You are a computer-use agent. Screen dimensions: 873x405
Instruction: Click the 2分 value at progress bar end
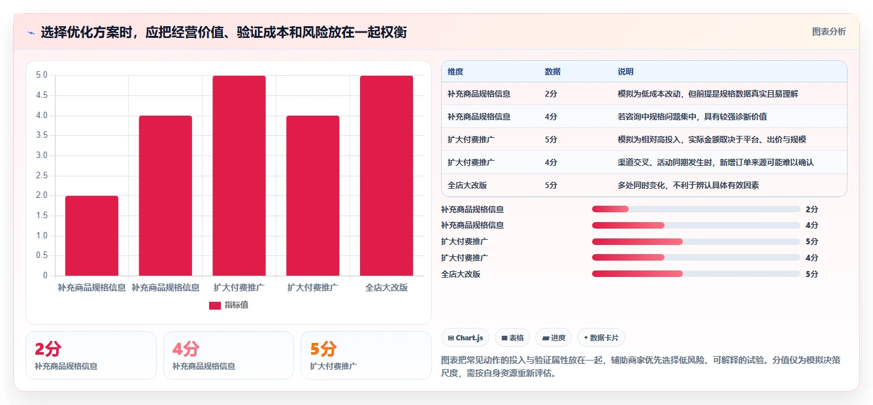pyautogui.click(x=812, y=210)
